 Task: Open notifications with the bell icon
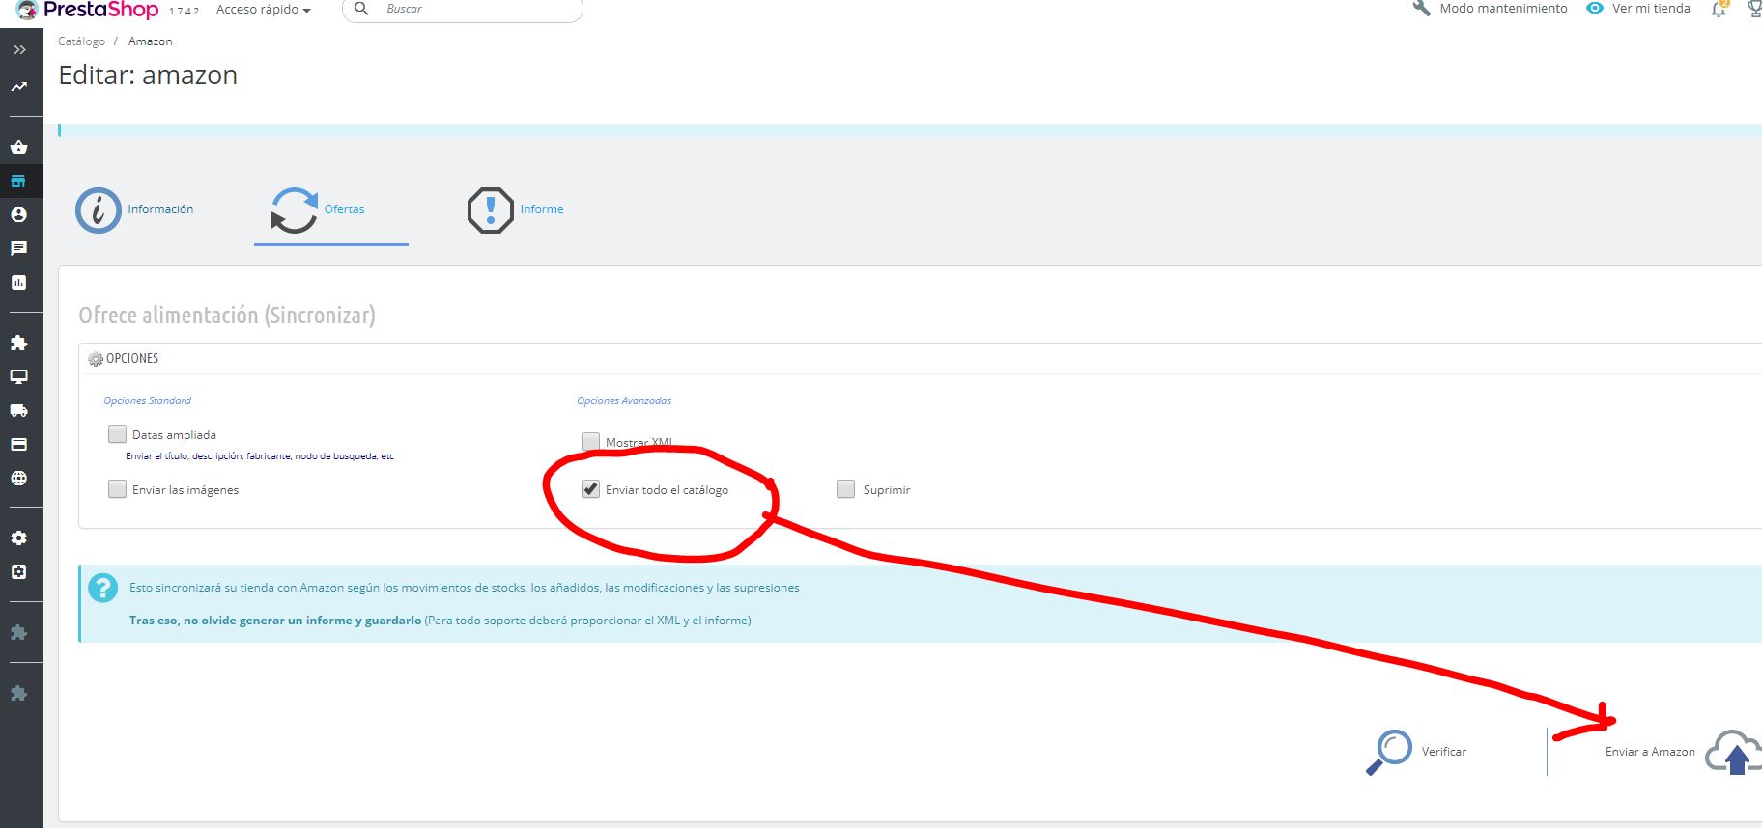1719,10
